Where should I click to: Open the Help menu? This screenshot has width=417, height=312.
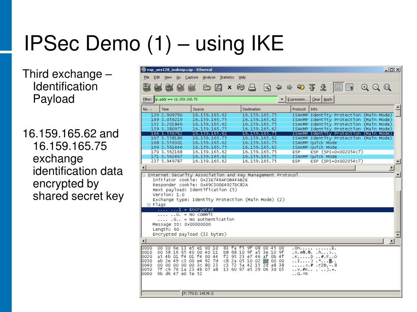click(242, 77)
